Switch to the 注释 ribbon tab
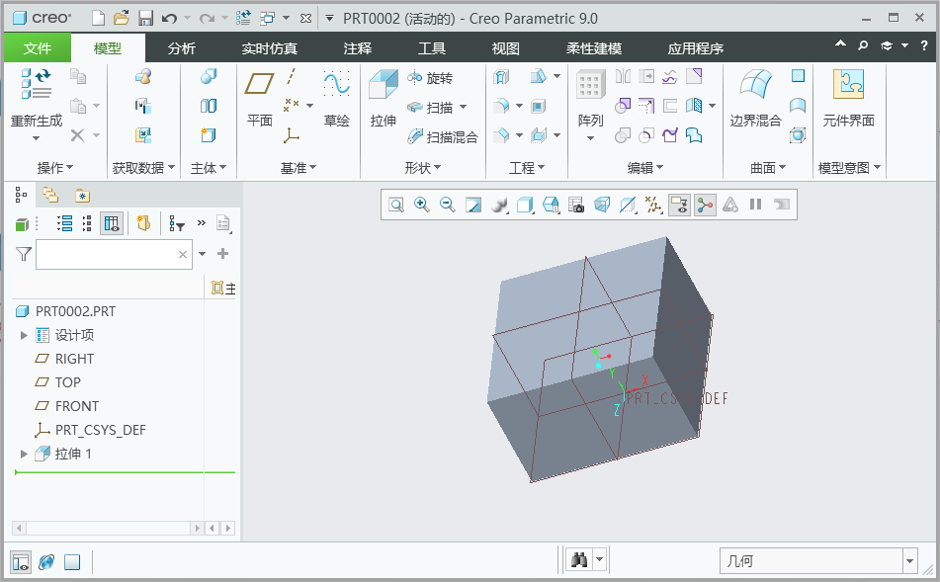Screen dimensions: 940x582 tap(358, 48)
